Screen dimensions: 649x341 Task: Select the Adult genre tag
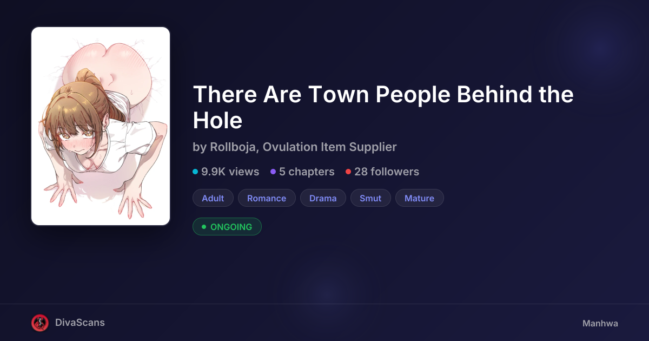(x=213, y=198)
